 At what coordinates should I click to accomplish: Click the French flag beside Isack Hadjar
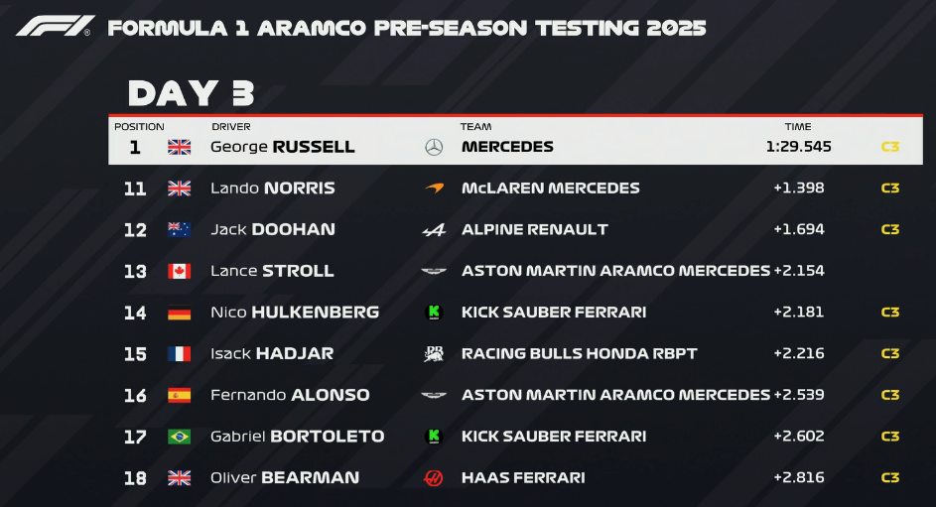pyautogui.click(x=179, y=353)
